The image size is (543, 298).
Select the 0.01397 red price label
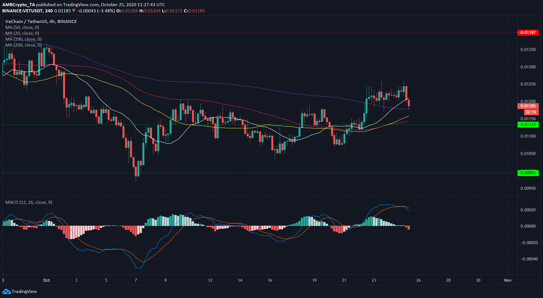pyautogui.click(x=528, y=33)
